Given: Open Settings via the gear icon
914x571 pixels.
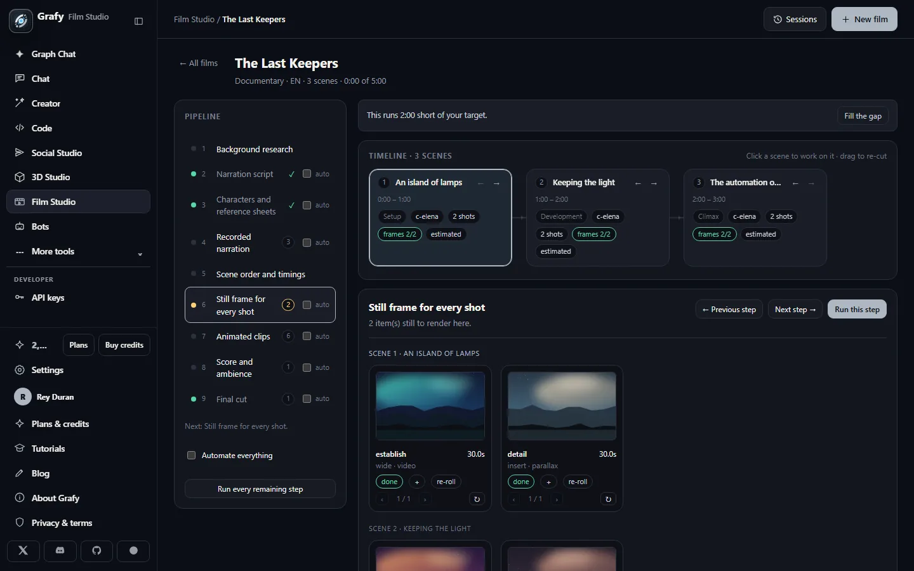Looking at the screenshot, I should coord(20,370).
